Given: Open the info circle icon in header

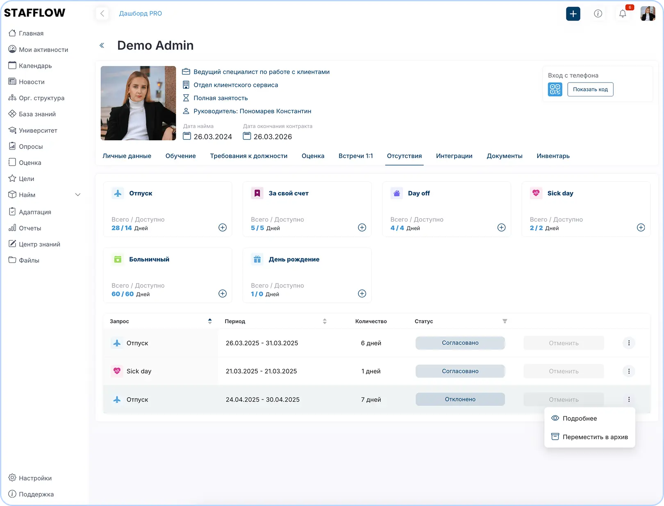Looking at the screenshot, I should (598, 14).
